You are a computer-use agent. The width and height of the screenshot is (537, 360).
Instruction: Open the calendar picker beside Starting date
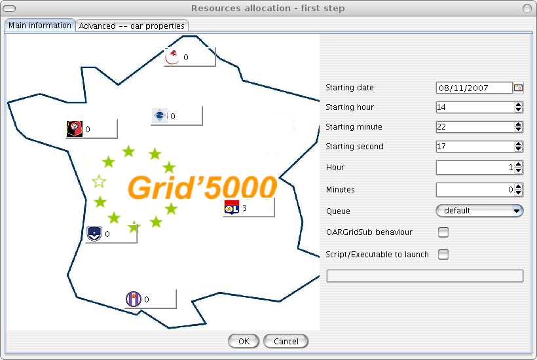point(519,88)
